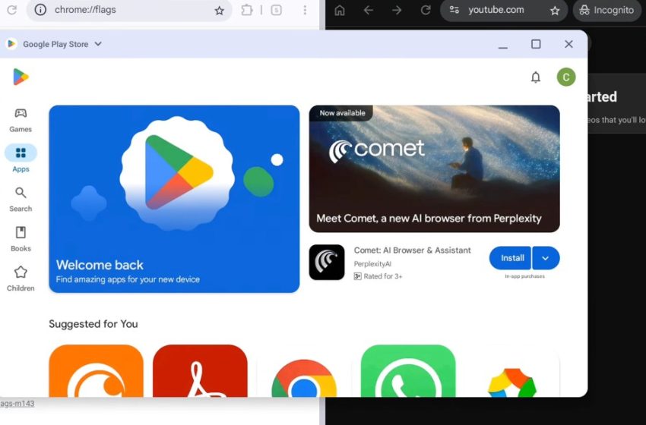Open the Books section

tap(21, 239)
